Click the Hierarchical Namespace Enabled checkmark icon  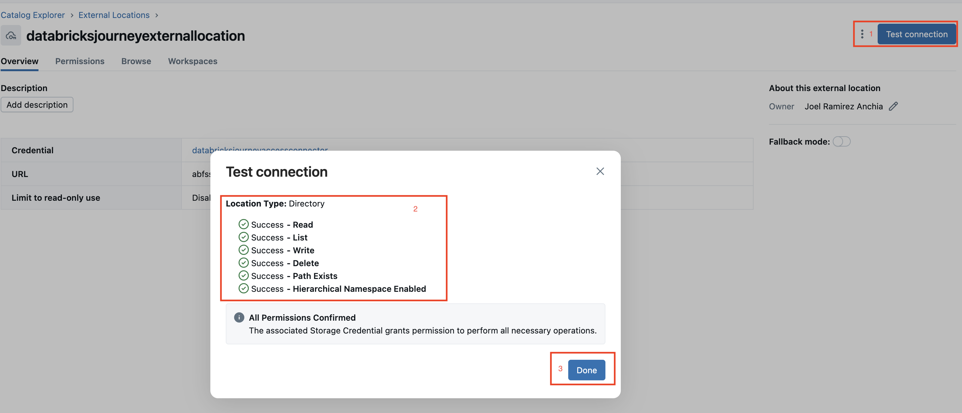[x=243, y=289]
